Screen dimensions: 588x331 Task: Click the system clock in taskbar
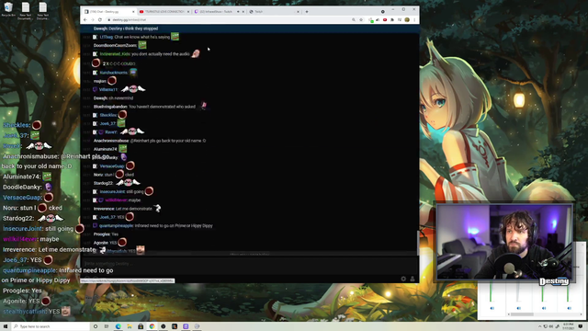click(569, 326)
